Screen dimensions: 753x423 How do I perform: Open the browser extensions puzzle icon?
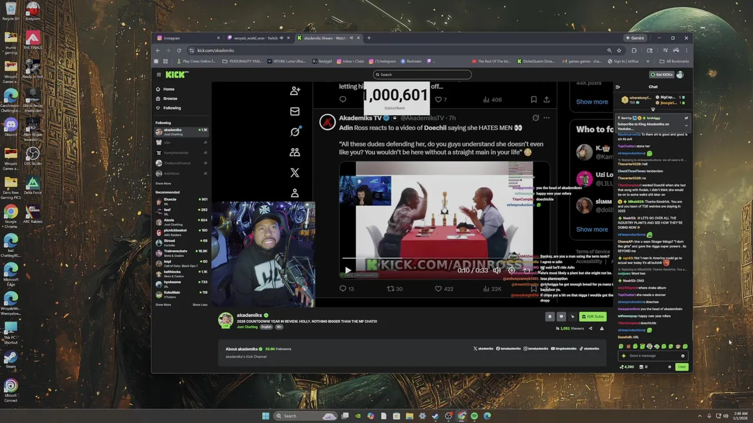point(634,51)
